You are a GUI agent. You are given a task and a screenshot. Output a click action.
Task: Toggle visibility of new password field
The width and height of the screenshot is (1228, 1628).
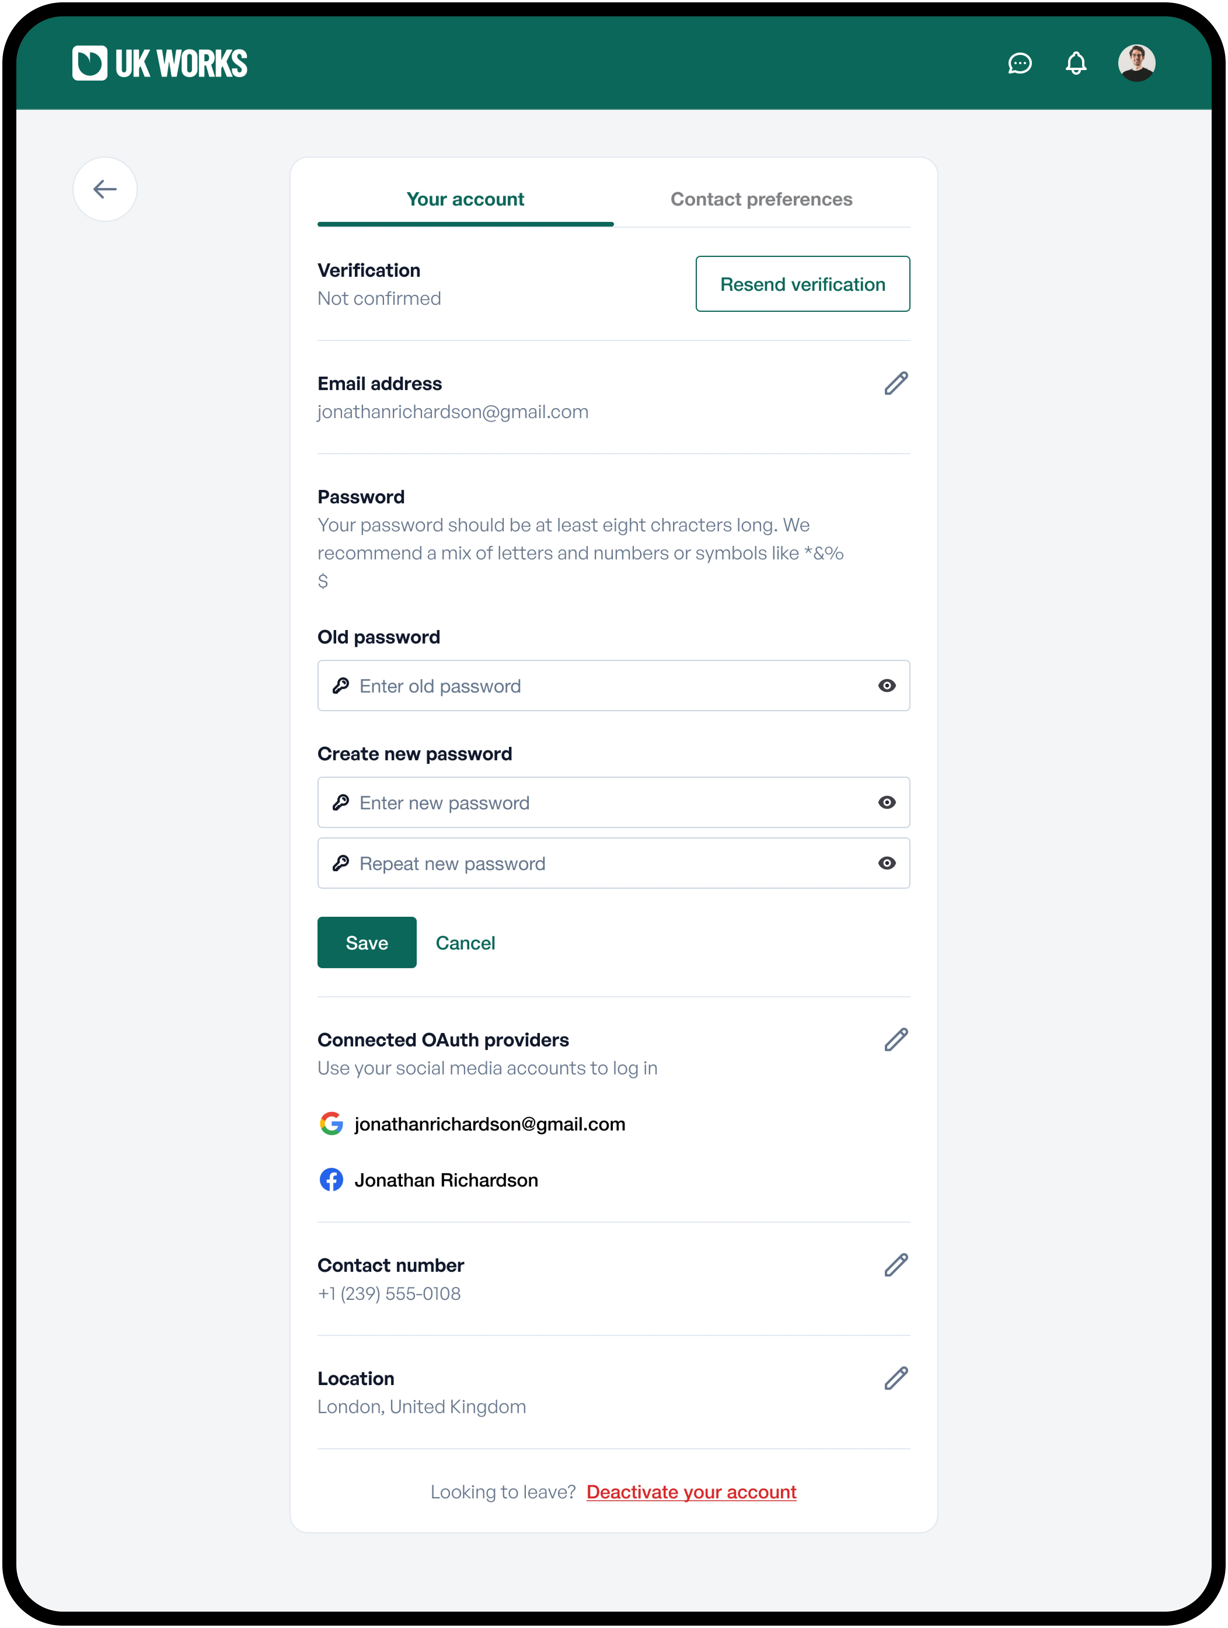coord(887,802)
